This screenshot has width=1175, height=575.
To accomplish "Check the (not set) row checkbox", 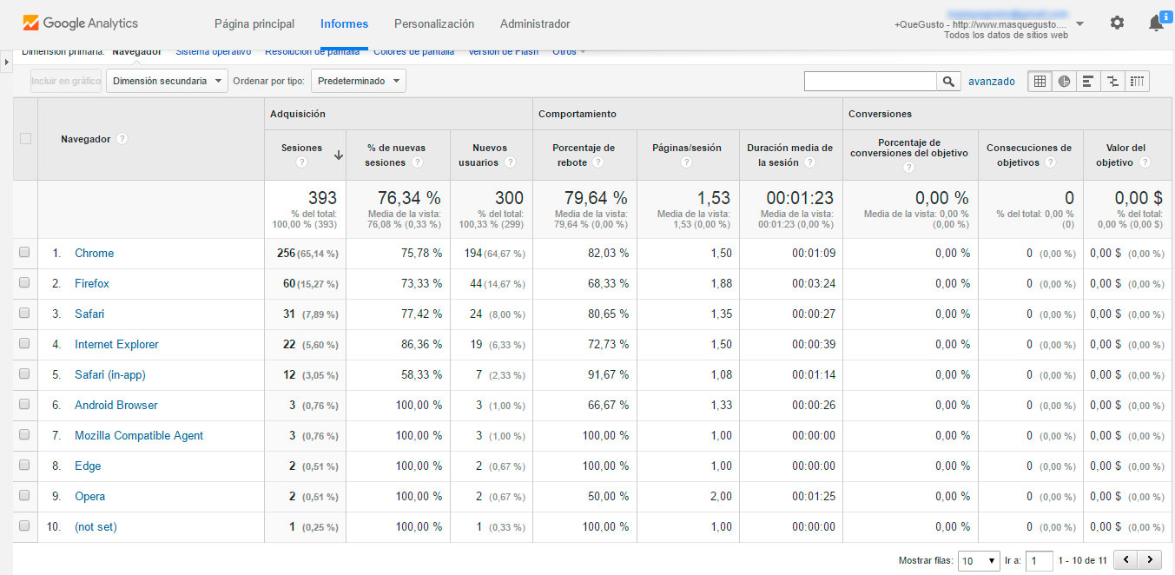I will (24, 526).
